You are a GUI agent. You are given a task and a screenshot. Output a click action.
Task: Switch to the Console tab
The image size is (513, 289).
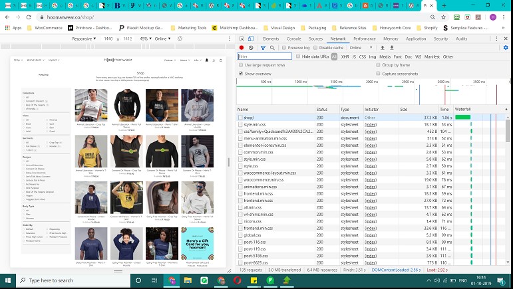[x=293, y=39]
